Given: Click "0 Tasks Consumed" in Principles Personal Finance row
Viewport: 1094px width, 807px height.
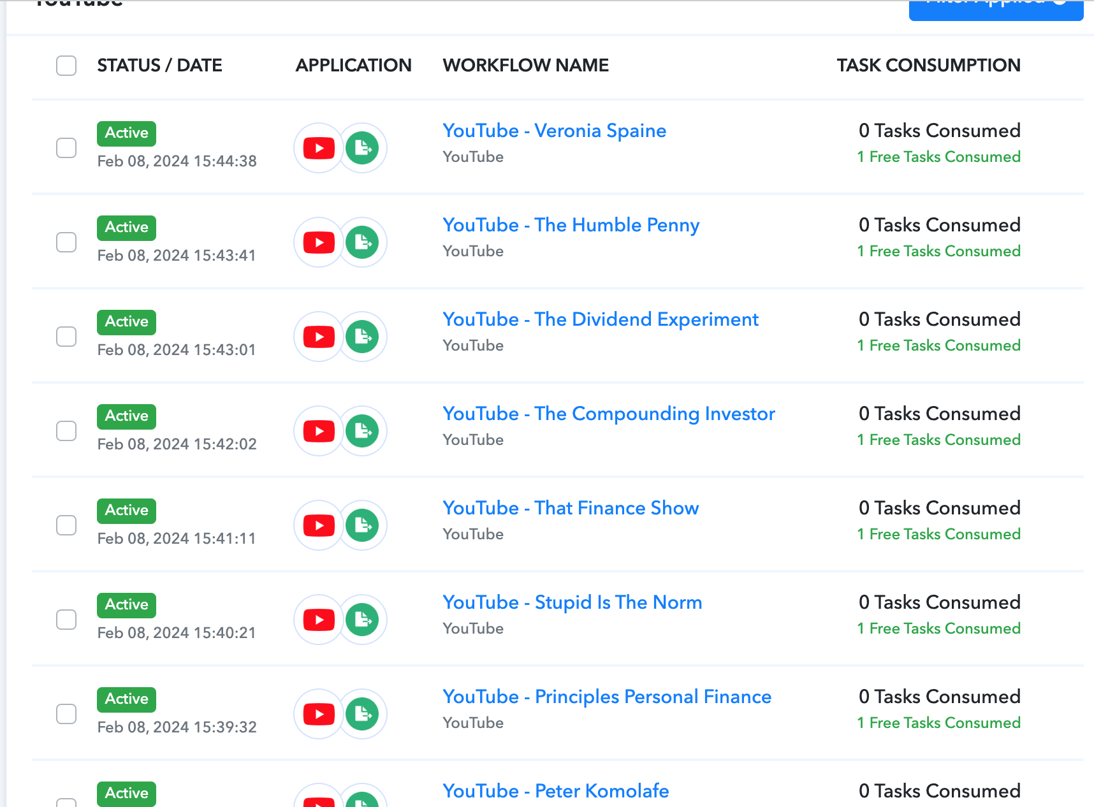Looking at the screenshot, I should click(x=939, y=697).
